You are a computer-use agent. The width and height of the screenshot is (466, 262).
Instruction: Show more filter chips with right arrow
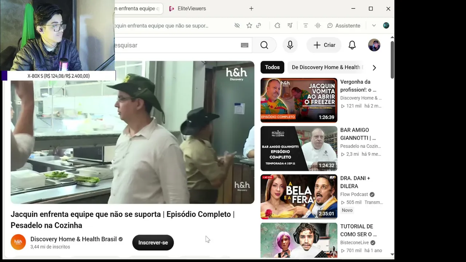(x=374, y=67)
